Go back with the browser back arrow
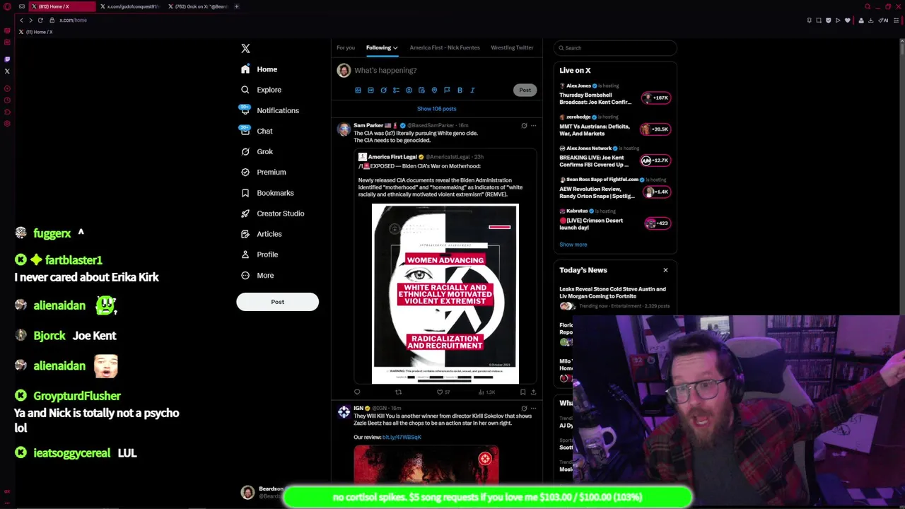 point(21,20)
